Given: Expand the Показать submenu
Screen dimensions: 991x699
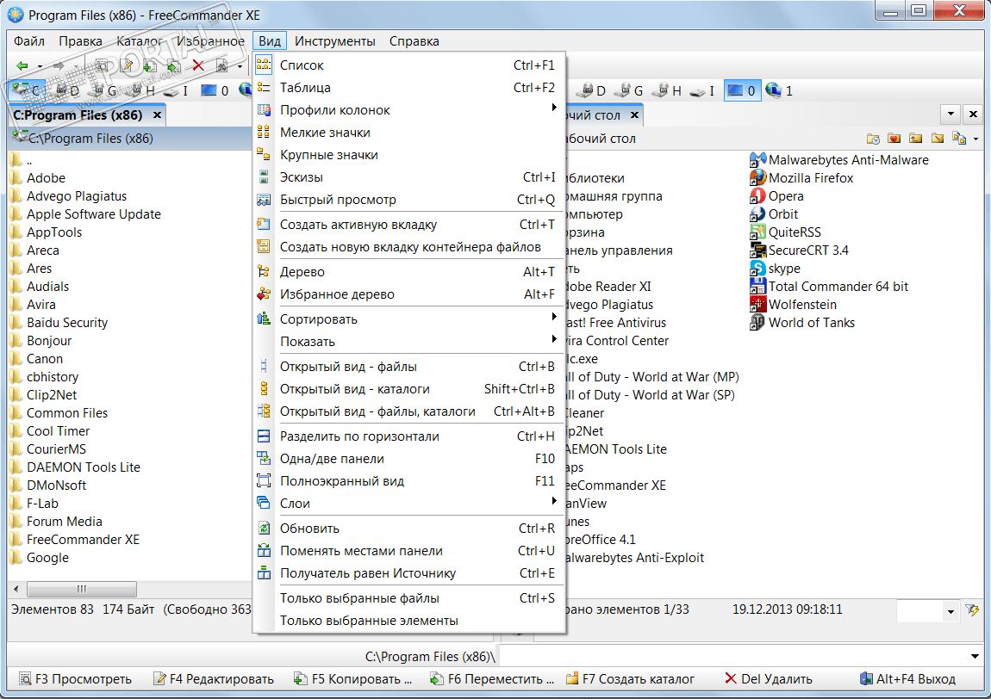Looking at the screenshot, I should click(x=408, y=342).
